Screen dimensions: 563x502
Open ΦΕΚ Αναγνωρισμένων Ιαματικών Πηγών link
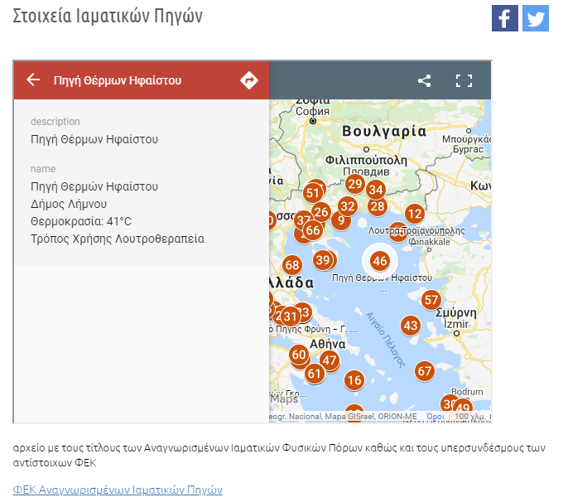pyautogui.click(x=118, y=489)
